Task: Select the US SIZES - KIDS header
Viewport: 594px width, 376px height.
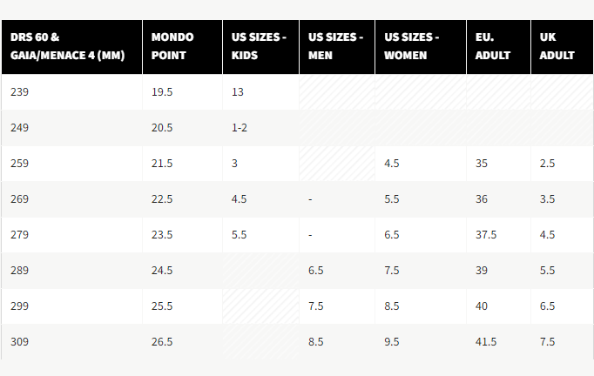Action: pos(259,46)
